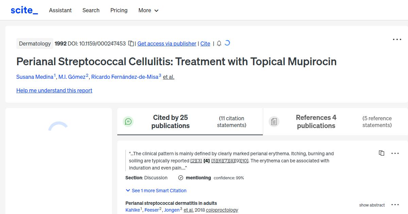Open Get access via publisher link
Image resolution: width=408 pixels, height=214 pixels.
click(x=167, y=43)
